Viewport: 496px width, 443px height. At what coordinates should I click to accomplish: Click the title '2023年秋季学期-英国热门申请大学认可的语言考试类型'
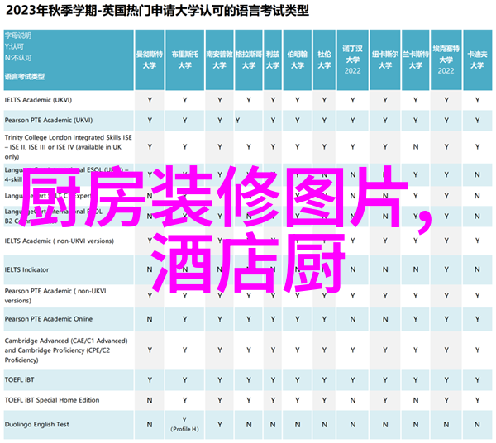(157, 11)
